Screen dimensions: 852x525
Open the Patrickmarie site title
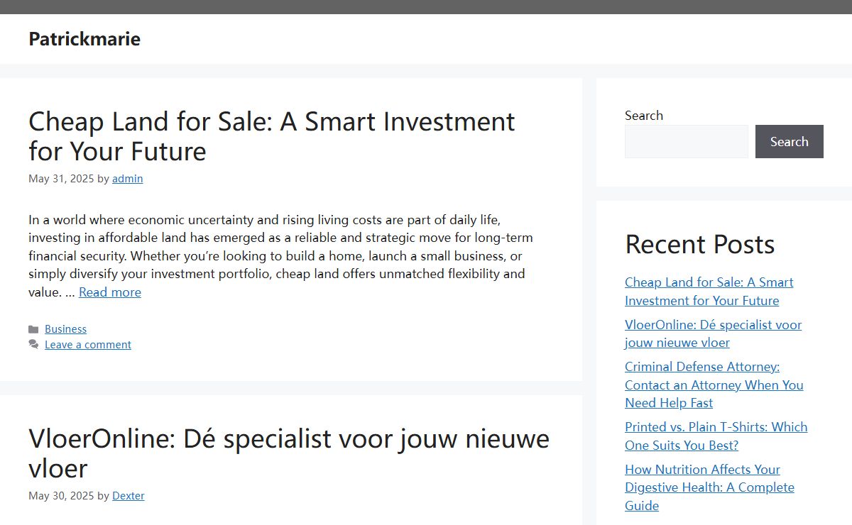[84, 39]
